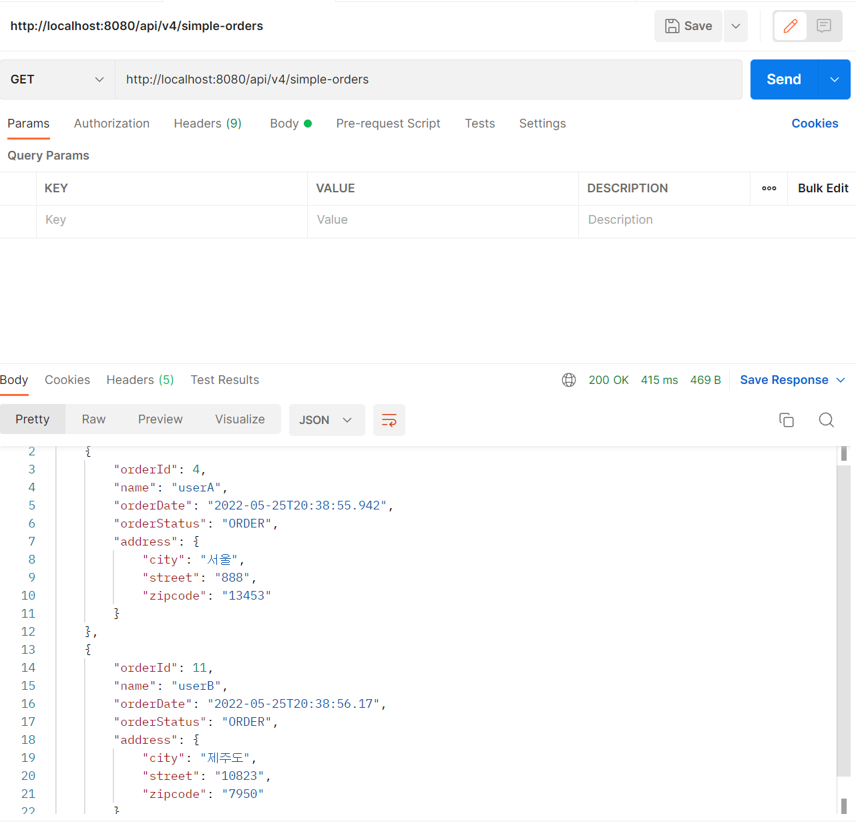
Task: Click the DESCRIPTION column header
Action: [628, 188]
